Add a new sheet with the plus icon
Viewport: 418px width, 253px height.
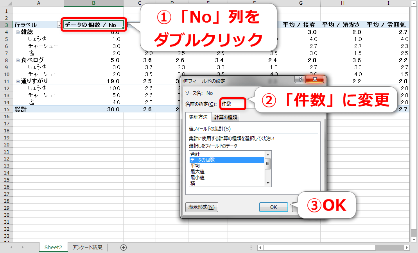tap(124, 248)
